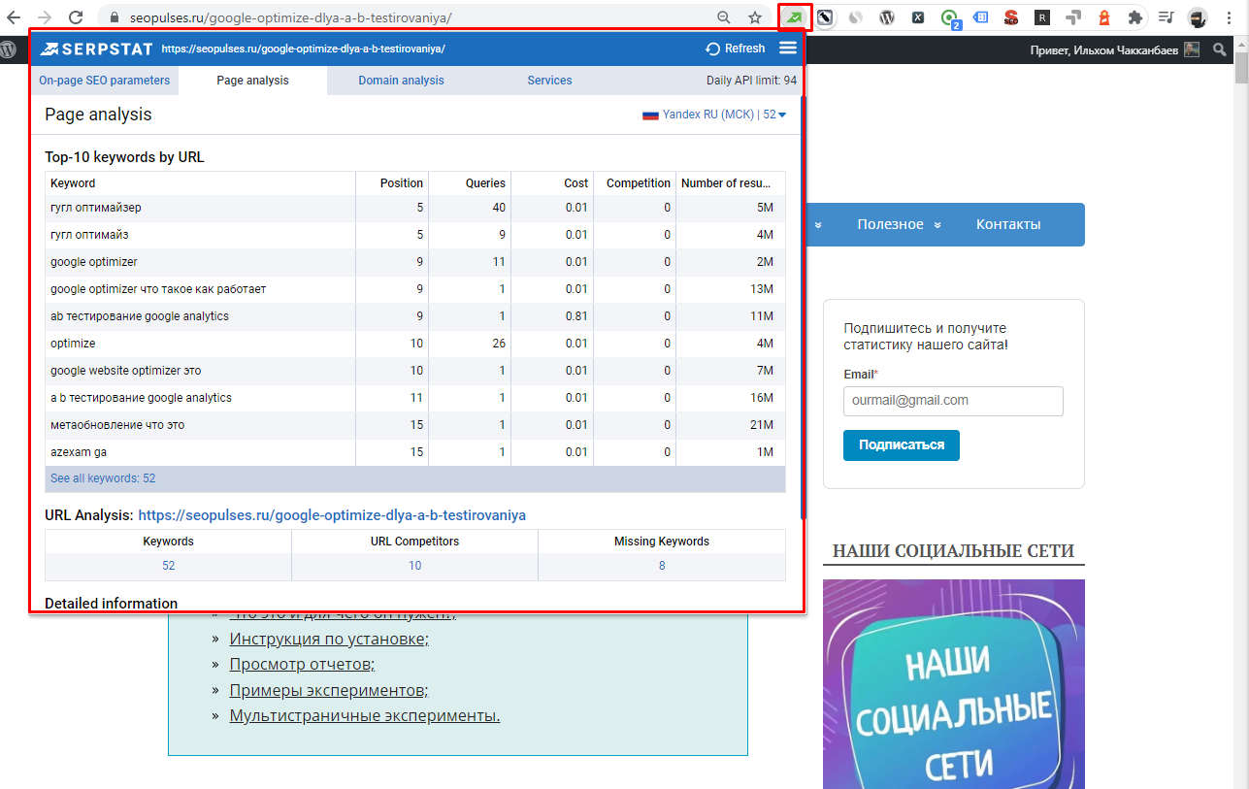Switch to On-page SEO parameters tab
1249x789 pixels.
[104, 81]
